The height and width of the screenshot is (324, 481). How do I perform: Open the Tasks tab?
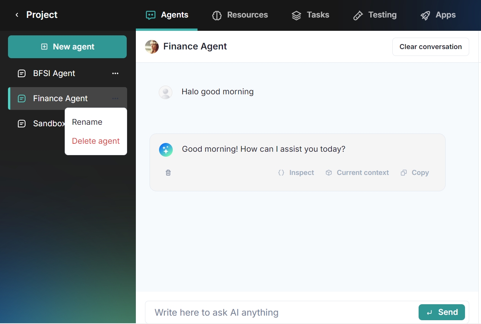(x=311, y=15)
